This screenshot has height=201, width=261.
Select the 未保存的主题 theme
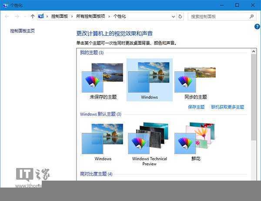point(103,81)
